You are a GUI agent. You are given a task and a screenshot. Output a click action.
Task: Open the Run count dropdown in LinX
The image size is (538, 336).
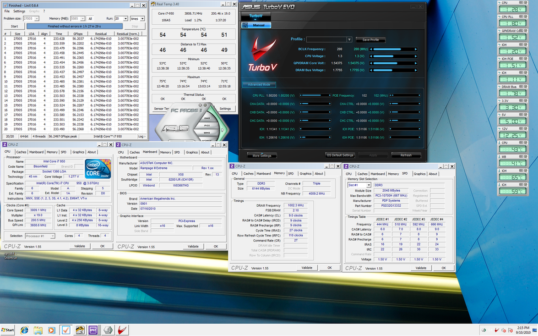pos(125,19)
